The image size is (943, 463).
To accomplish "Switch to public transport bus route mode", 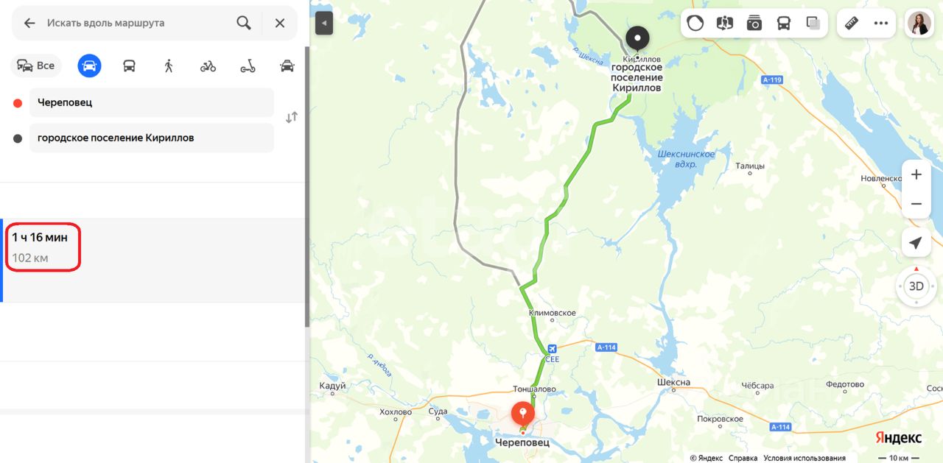I will [129, 66].
